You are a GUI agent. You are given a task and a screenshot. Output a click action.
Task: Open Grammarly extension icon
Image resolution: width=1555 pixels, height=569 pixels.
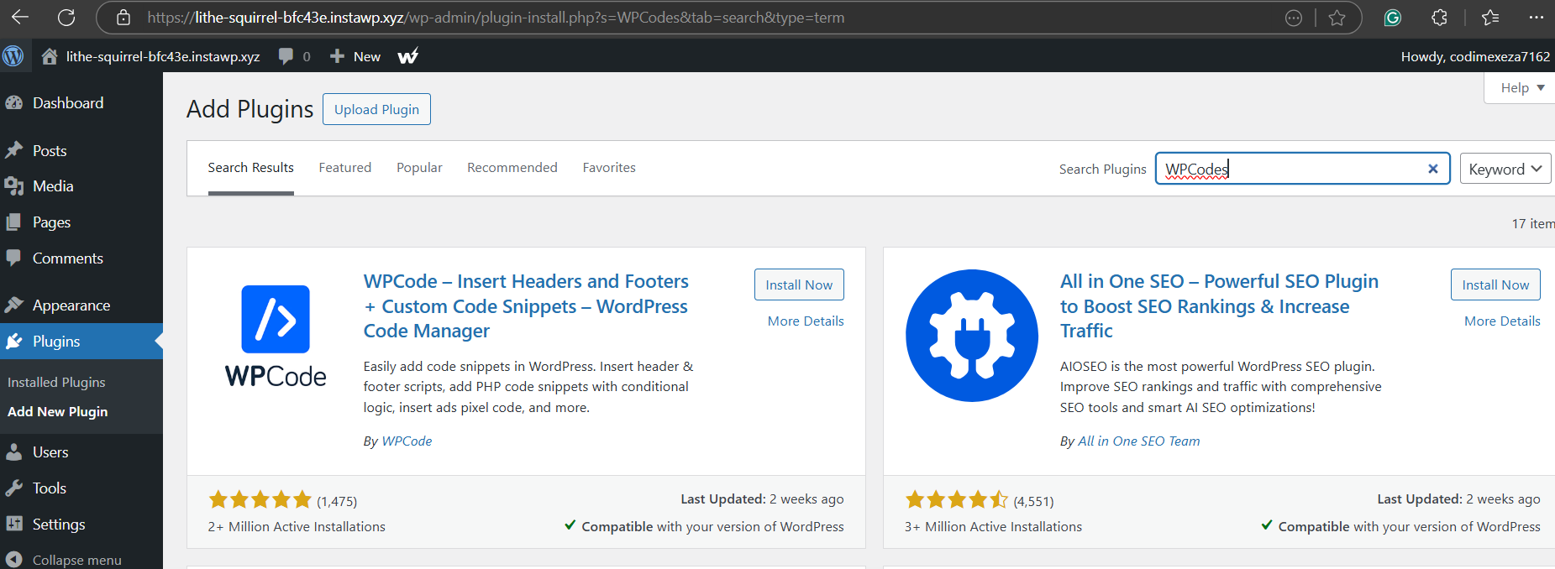coord(1392,18)
